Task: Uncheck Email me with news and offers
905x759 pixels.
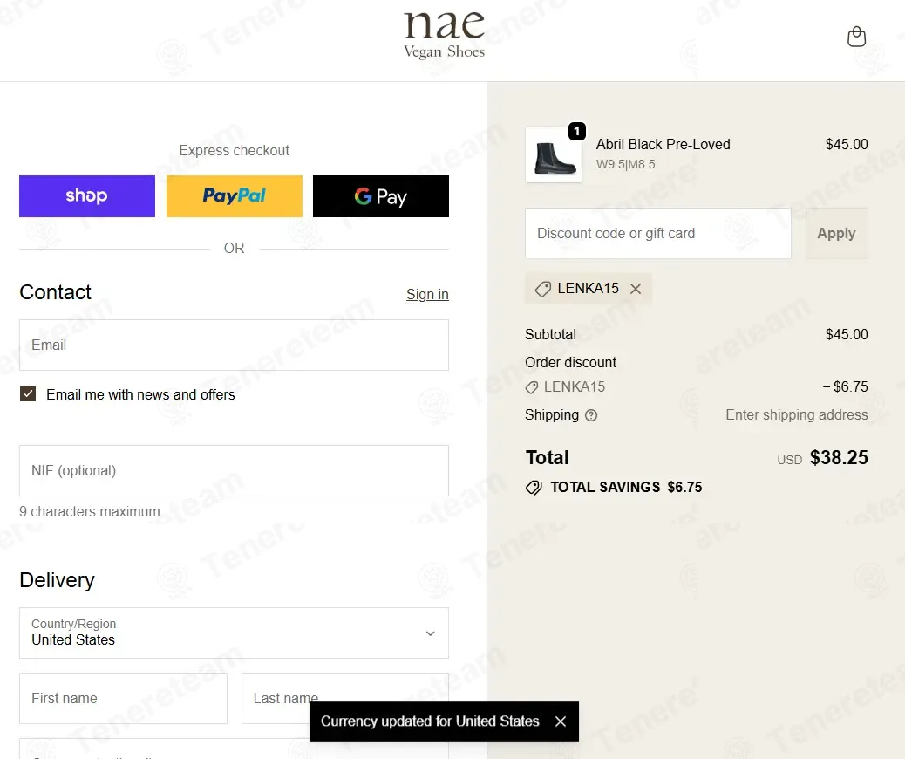Action: (28, 394)
